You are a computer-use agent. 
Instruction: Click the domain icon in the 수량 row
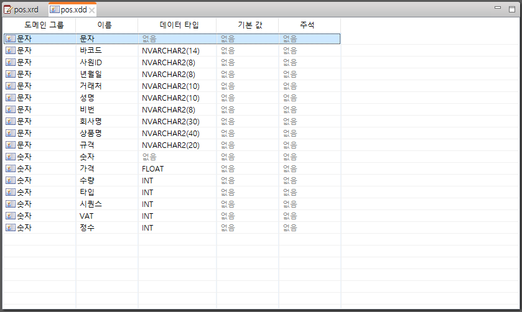[x=11, y=180]
